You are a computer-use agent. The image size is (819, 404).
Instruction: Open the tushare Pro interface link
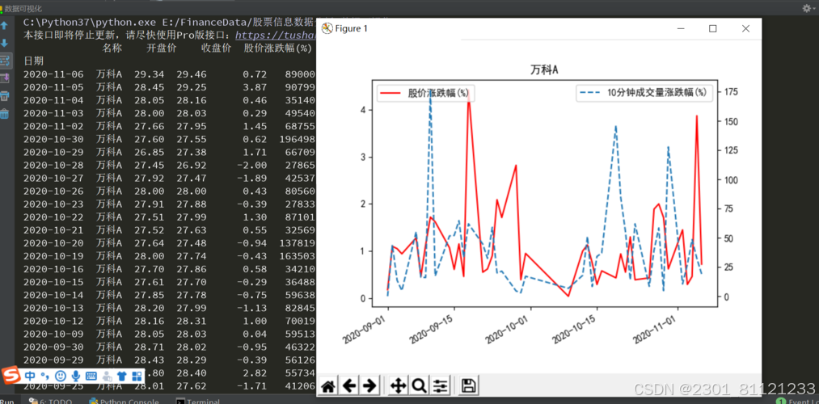pos(276,36)
